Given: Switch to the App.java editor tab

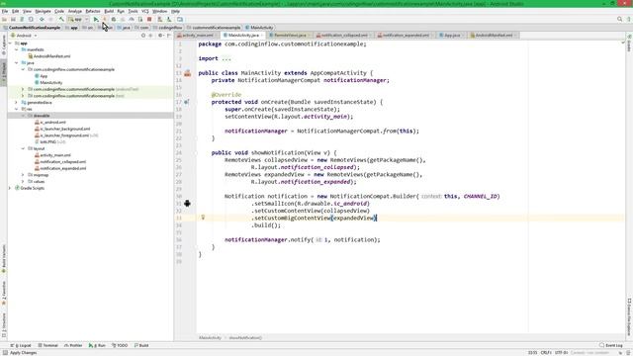Looking at the screenshot, I should [452, 36].
